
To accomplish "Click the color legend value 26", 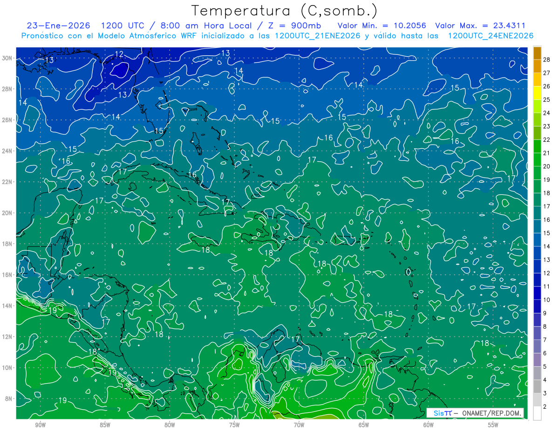I will pyautogui.click(x=547, y=86).
